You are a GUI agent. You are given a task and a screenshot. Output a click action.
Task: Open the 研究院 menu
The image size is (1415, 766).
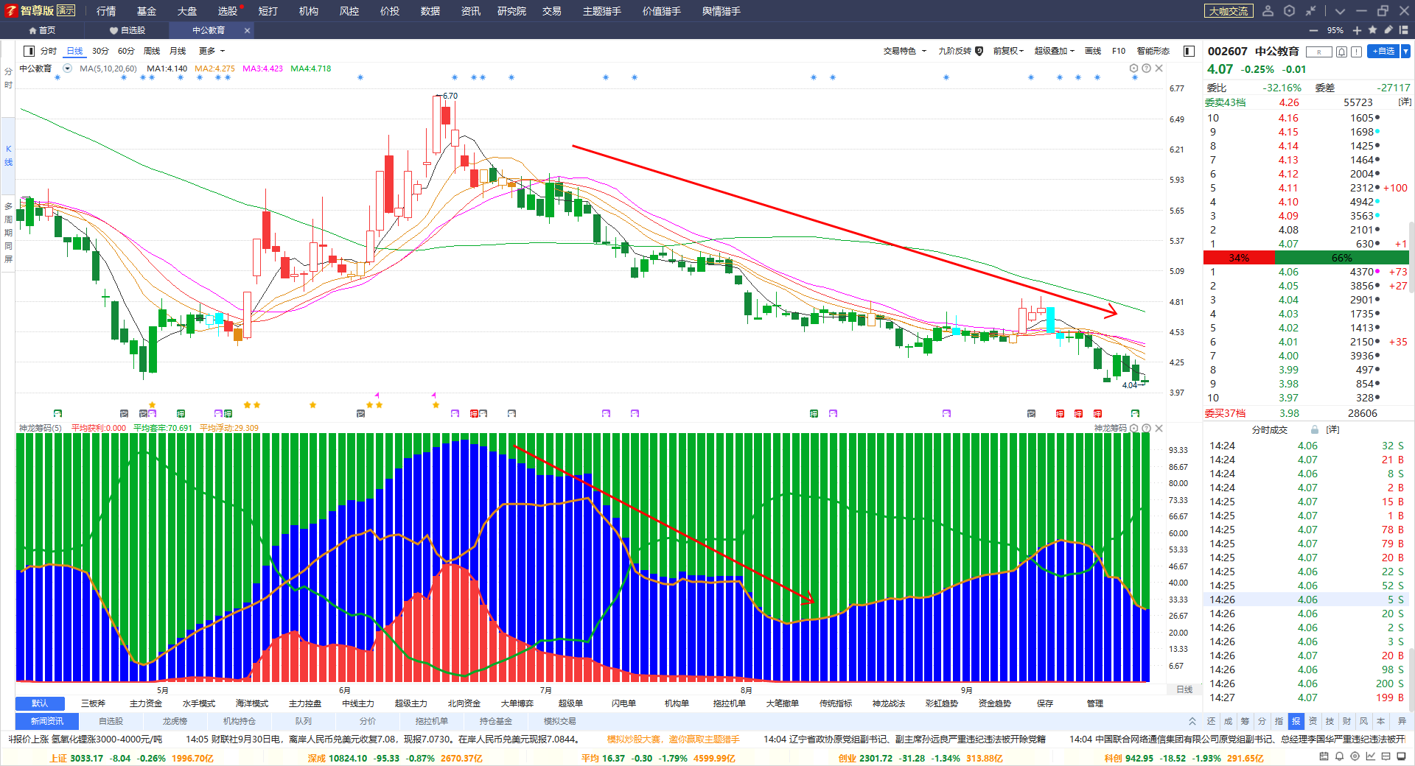point(511,11)
